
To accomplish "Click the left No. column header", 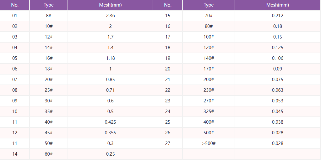I will [15, 5].
